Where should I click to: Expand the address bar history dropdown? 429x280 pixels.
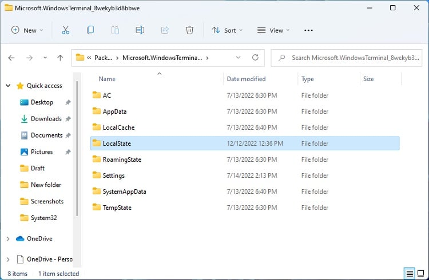[x=238, y=57]
